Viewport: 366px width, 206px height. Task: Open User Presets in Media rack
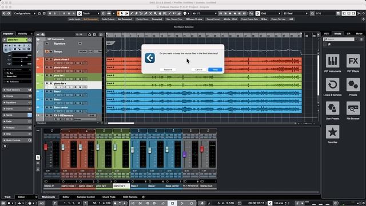[332, 110]
